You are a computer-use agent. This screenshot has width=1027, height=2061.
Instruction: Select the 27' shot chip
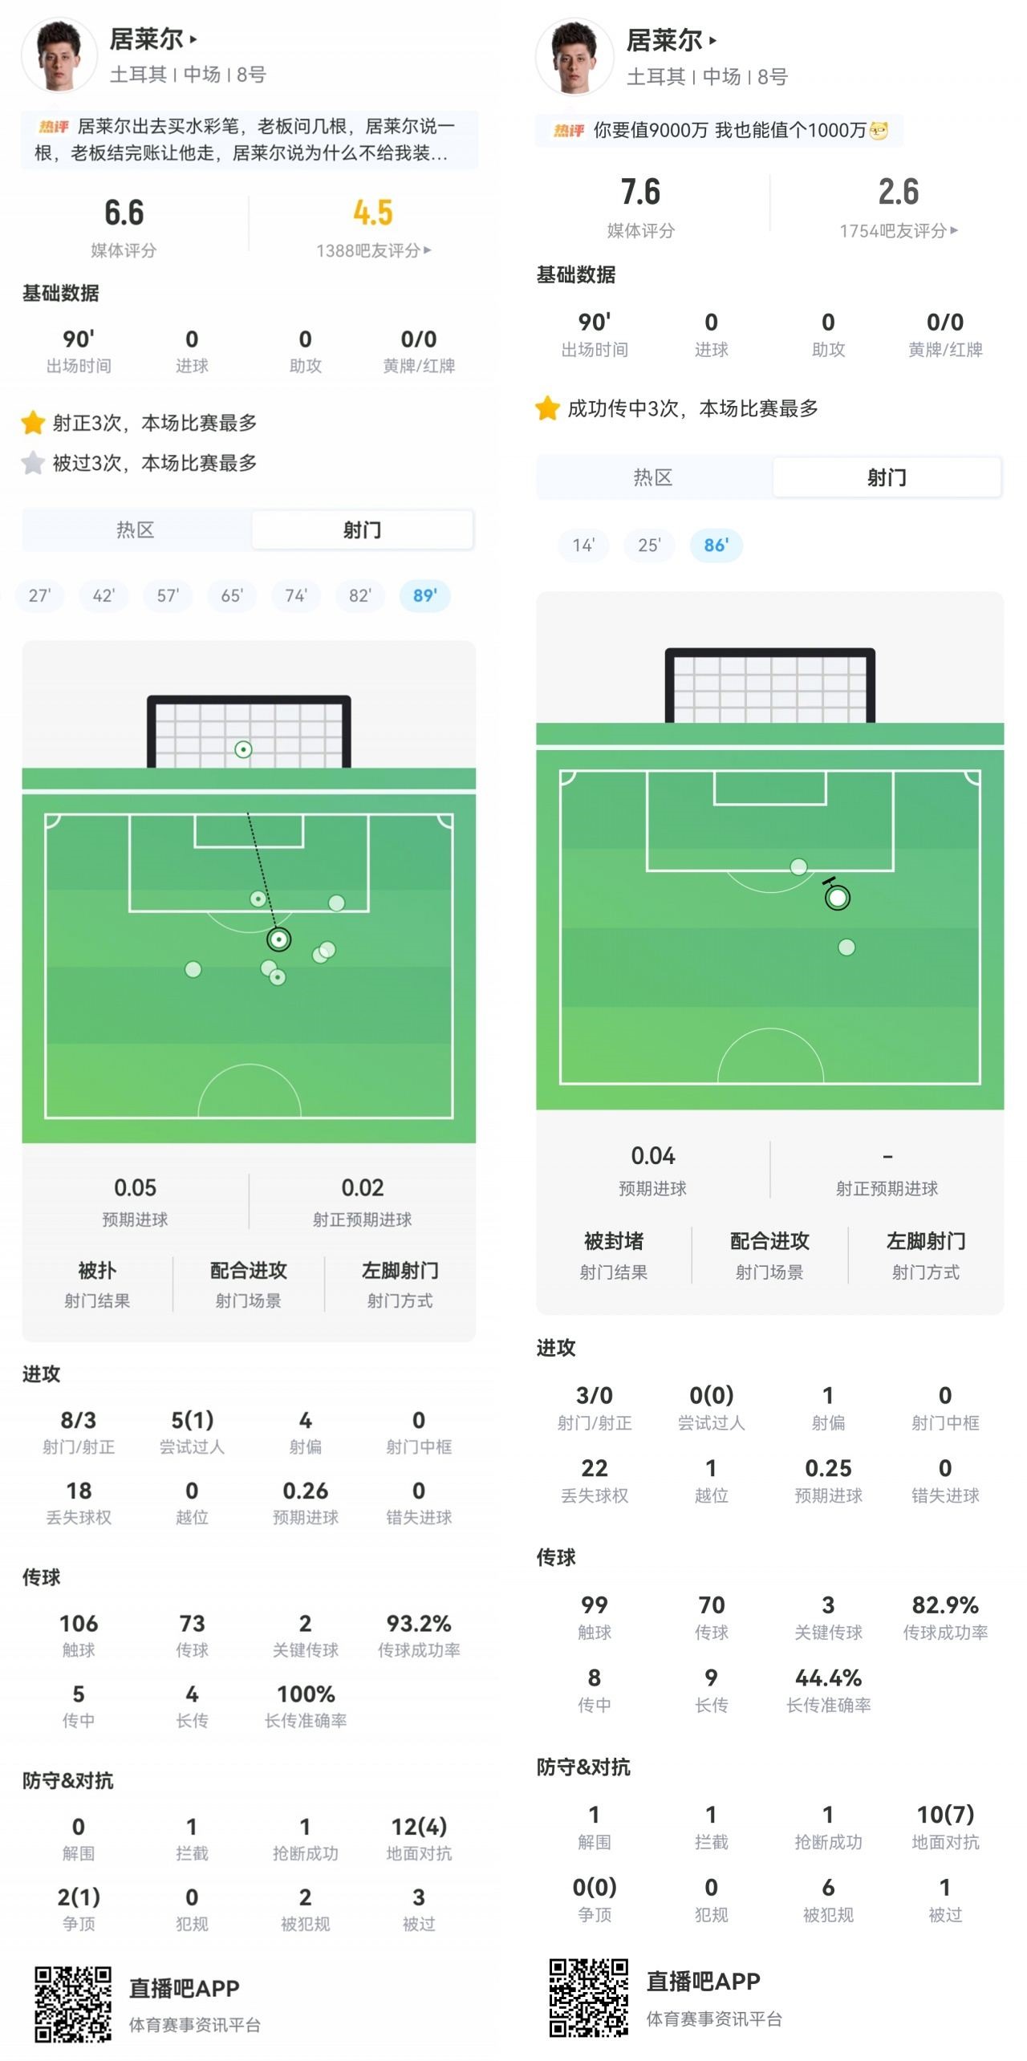point(39,596)
